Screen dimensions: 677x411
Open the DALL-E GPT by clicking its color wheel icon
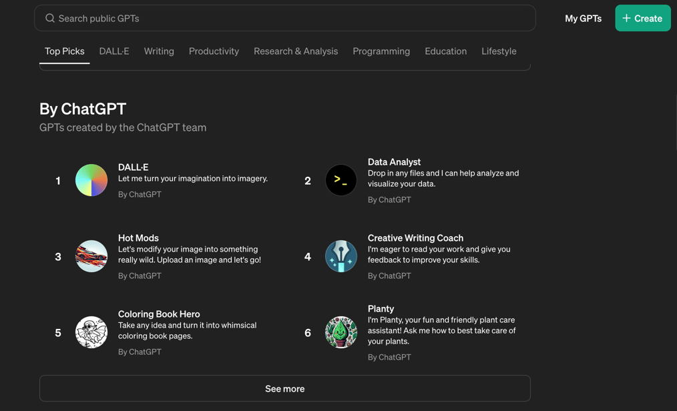[x=91, y=180]
